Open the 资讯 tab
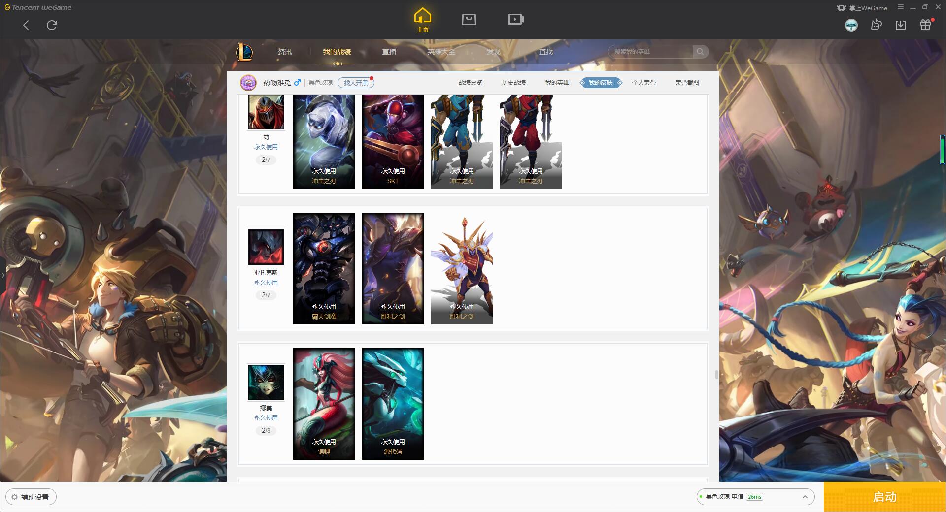Viewport: 946px width, 512px height. [x=285, y=52]
